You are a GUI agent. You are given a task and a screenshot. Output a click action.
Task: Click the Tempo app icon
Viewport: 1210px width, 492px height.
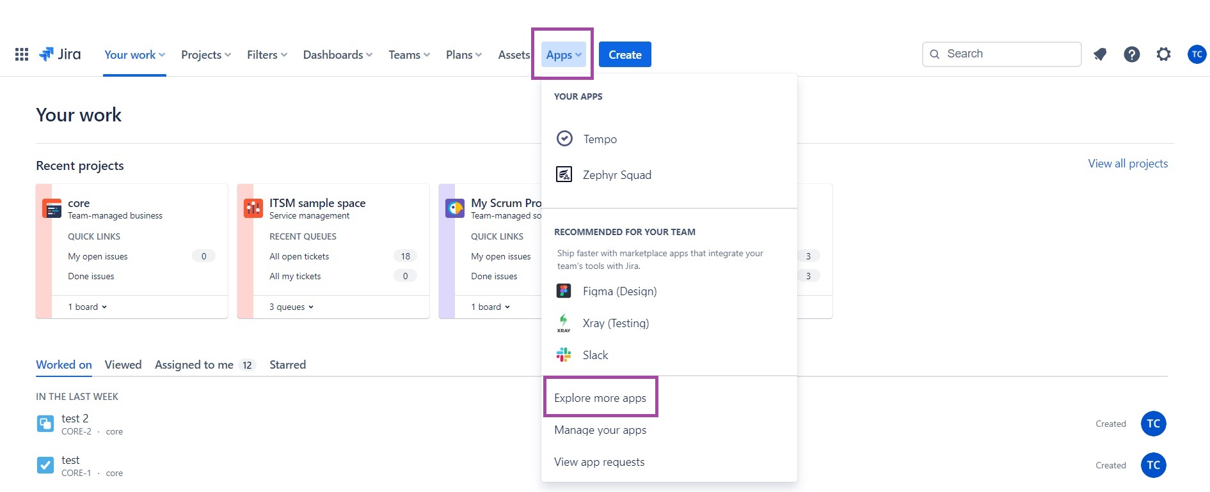pos(564,139)
